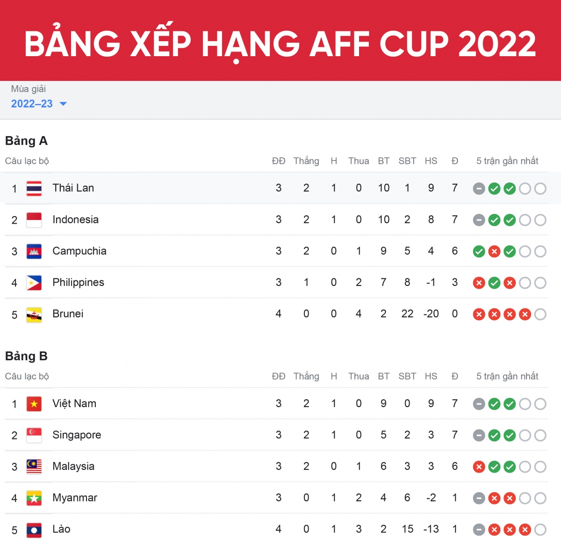The width and height of the screenshot is (561, 555).
Task: Click the Bảng A group heading
Action: tap(26, 141)
